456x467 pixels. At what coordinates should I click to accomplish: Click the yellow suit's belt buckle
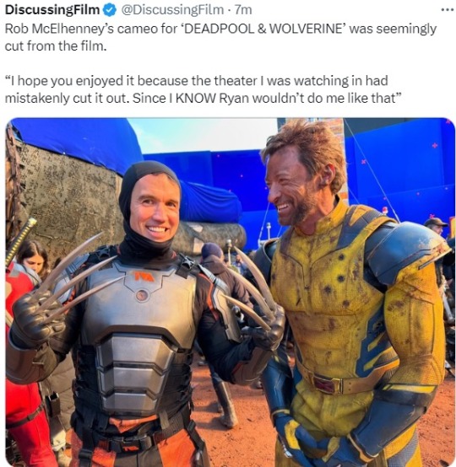click(x=325, y=384)
